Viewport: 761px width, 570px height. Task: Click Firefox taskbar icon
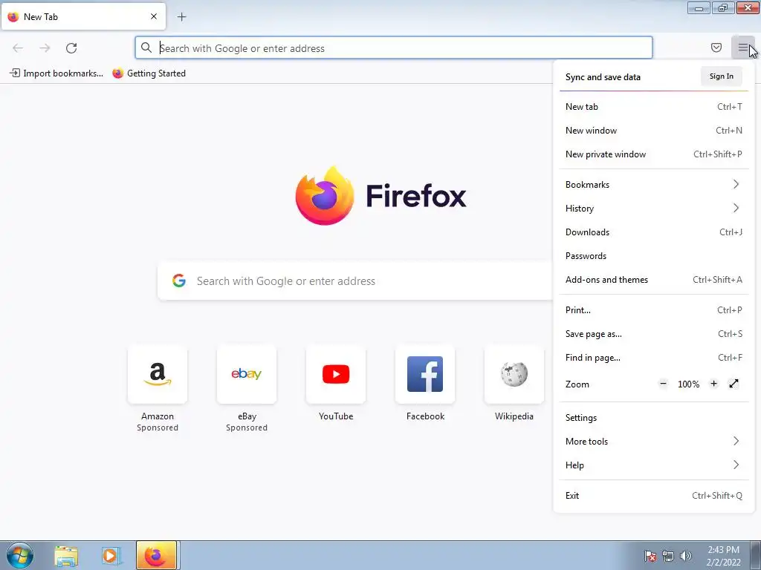click(156, 556)
